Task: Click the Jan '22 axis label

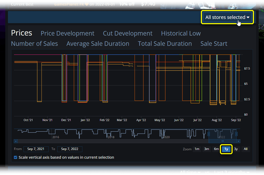Action: (85, 120)
